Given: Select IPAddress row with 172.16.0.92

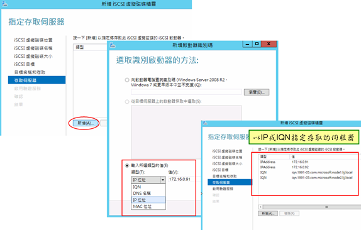Looking at the screenshot, I should click(308, 167).
